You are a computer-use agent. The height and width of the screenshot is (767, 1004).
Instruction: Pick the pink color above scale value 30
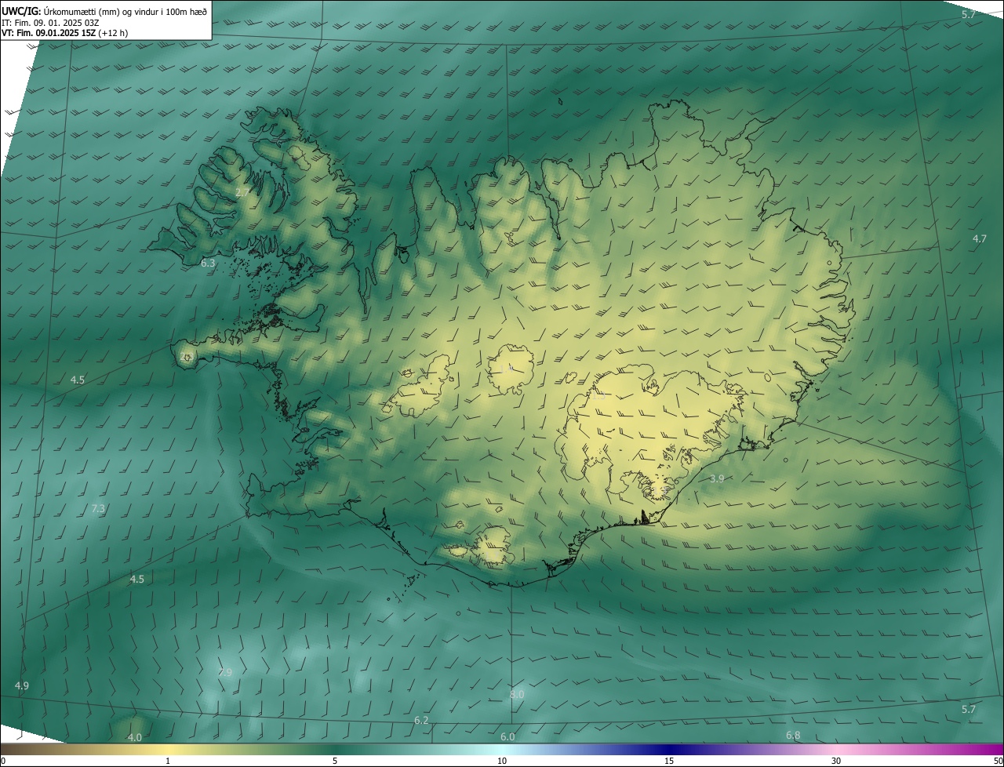[x=836, y=750]
